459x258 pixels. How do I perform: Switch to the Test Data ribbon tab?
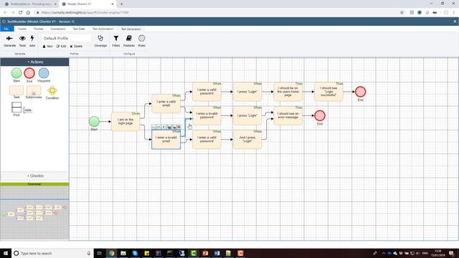[79, 29]
